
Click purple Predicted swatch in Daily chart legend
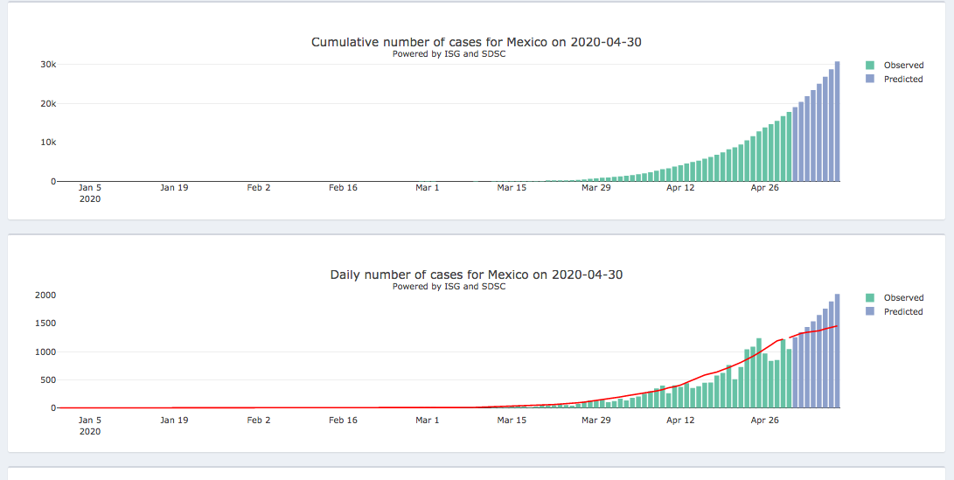[x=870, y=312]
